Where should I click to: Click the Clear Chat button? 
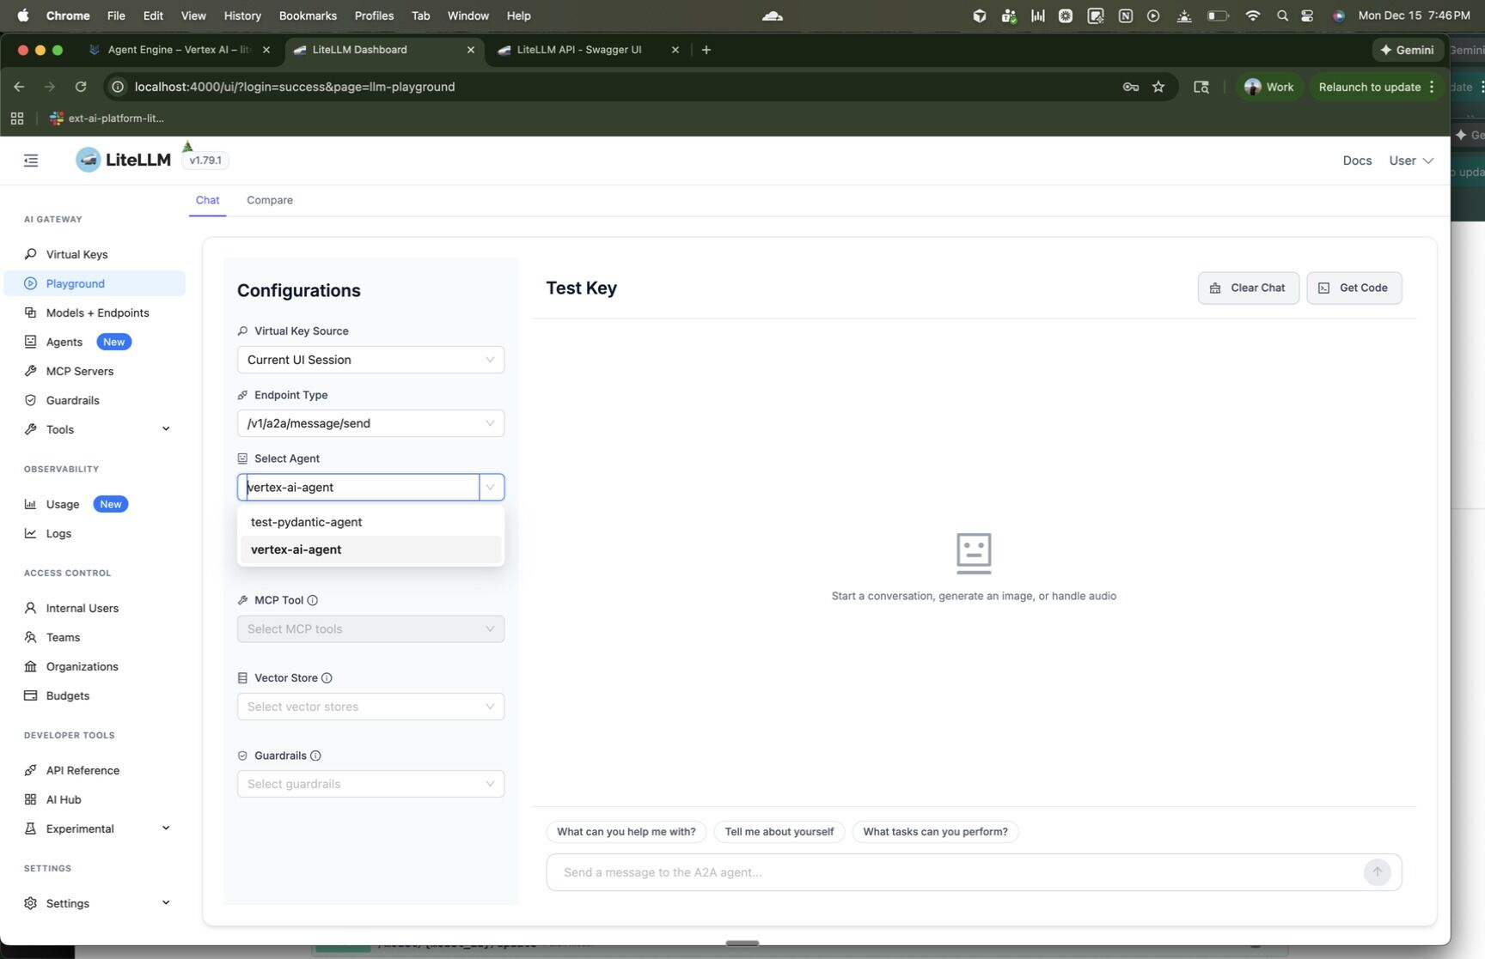tap(1248, 288)
